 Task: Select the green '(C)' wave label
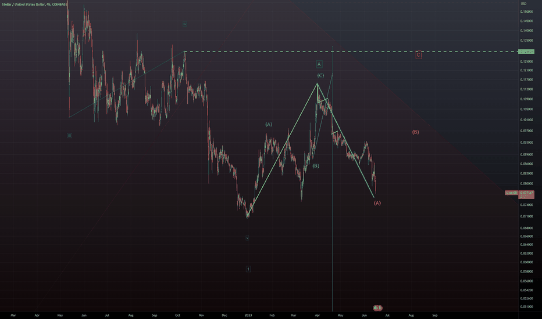click(320, 75)
